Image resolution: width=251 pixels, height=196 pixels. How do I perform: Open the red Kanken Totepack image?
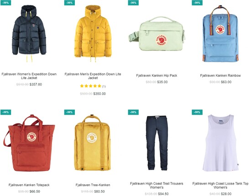(x=29, y=143)
